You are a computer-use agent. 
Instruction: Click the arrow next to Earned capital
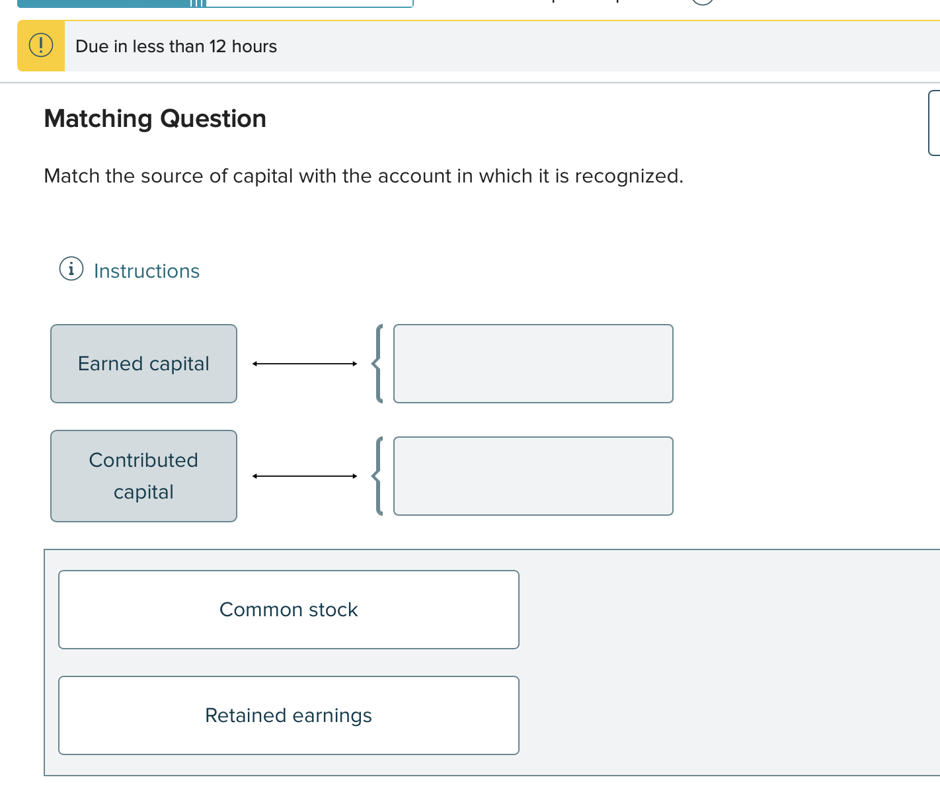[x=305, y=364]
